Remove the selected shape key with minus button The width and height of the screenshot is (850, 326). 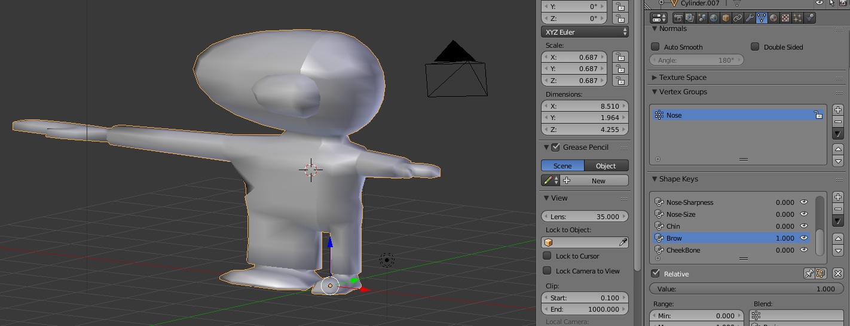838,209
